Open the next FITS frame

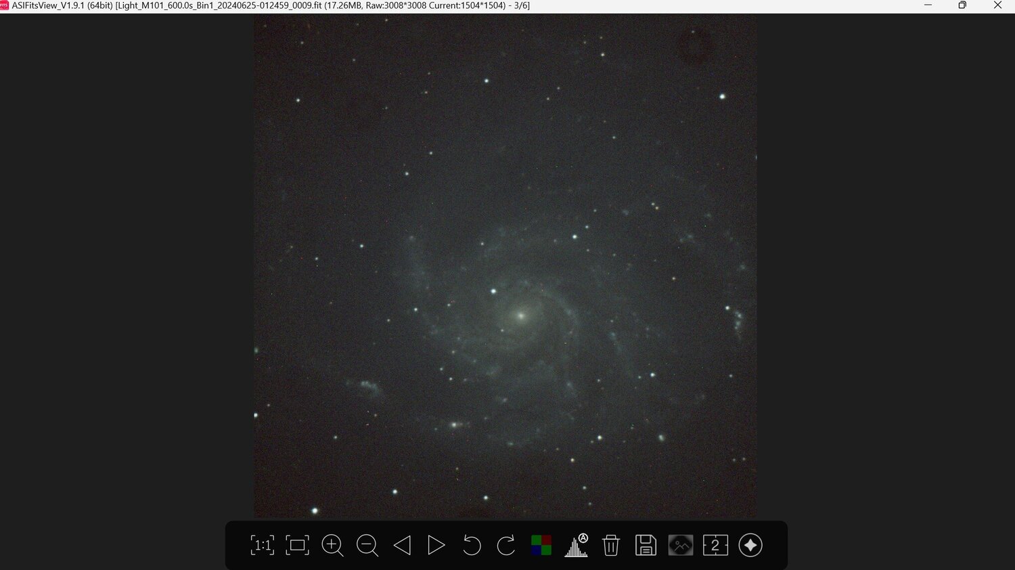coord(436,546)
